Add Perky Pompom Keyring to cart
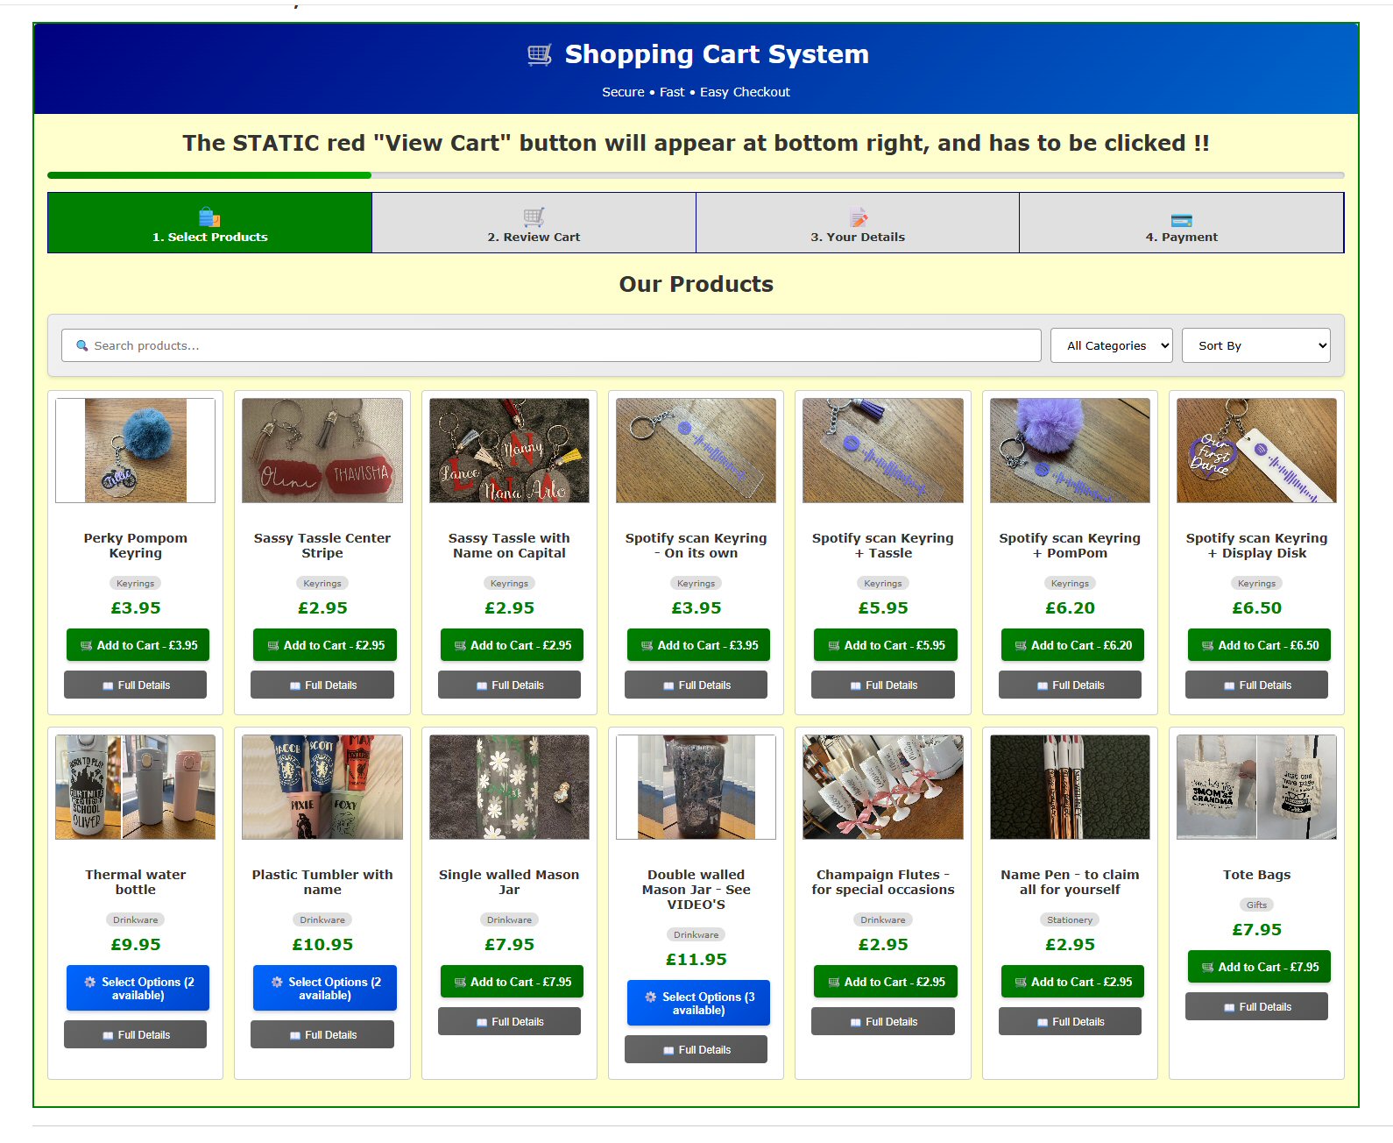Viewport: 1393px width, 1143px height. (x=138, y=645)
